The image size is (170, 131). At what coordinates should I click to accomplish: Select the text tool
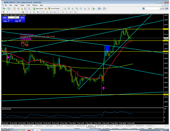point(30,12)
